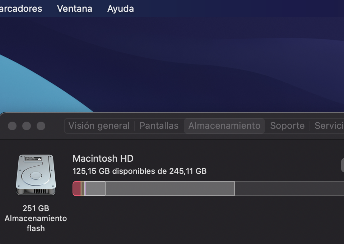Switch to the Visión general tab
Viewport: 344px width, 244px height.
pyautogui.click(x=99, y=126)
